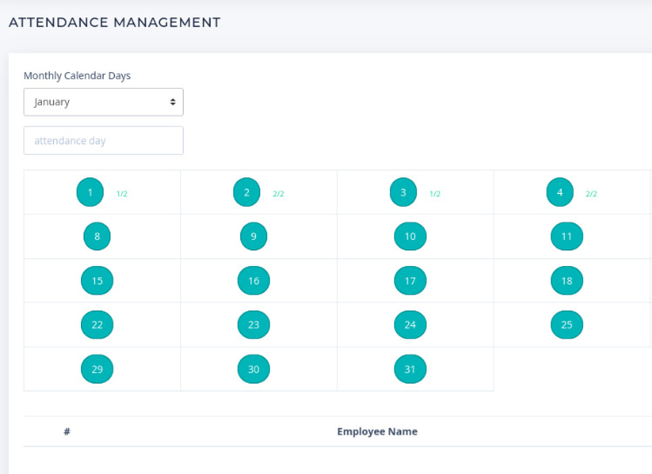The image size is (652, 474).
Task: Select day 11 calendar button
Action: click(566, 236)
